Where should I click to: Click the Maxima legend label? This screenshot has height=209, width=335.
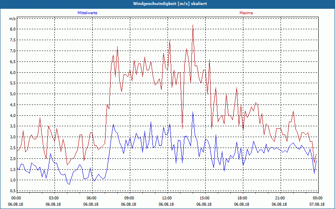coord(246,13)
